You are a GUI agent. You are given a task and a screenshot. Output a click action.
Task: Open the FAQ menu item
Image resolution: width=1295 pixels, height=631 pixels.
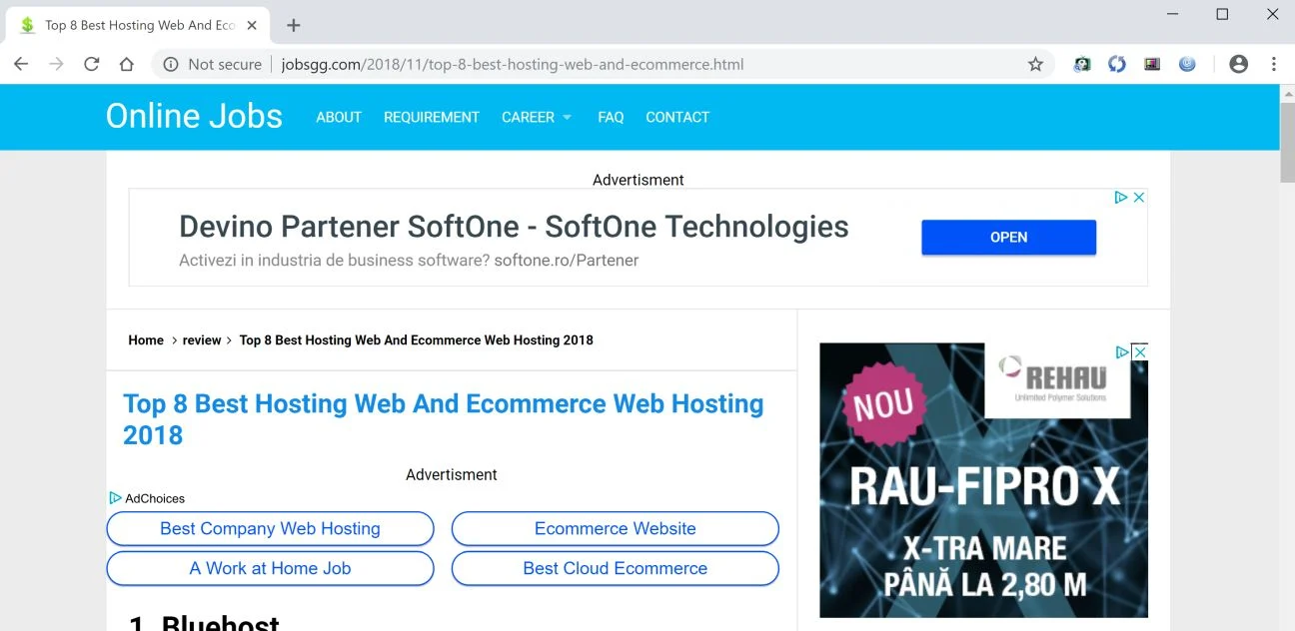(611, 117)
